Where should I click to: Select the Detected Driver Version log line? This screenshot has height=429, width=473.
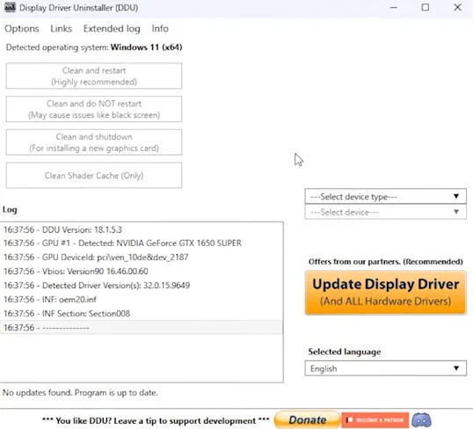142,286
